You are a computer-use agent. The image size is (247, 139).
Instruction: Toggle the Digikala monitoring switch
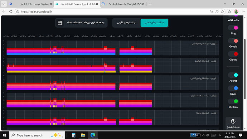tap(233, 101)
